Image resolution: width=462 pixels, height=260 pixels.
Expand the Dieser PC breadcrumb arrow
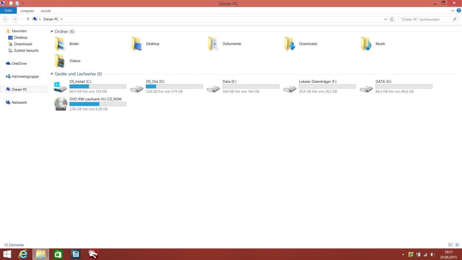click(x=62, y=19)
